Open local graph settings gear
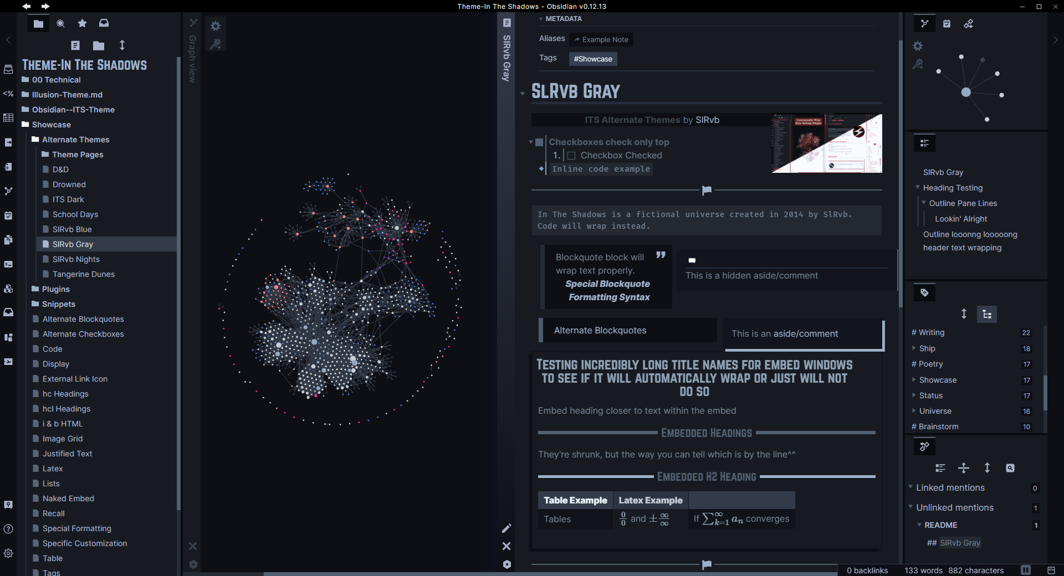 [918, 46]
